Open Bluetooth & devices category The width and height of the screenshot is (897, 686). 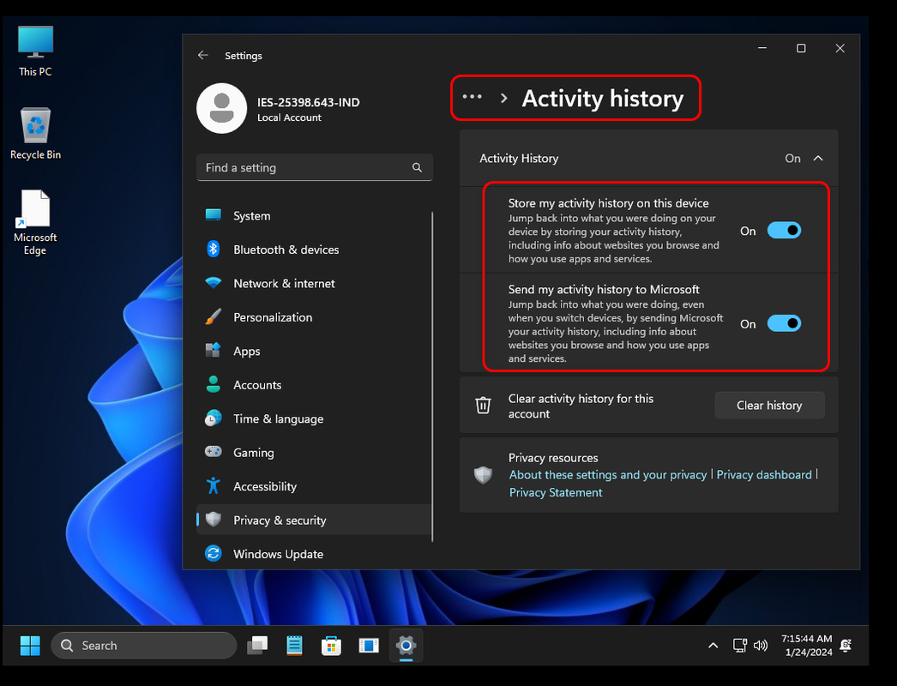click(314, 250)
